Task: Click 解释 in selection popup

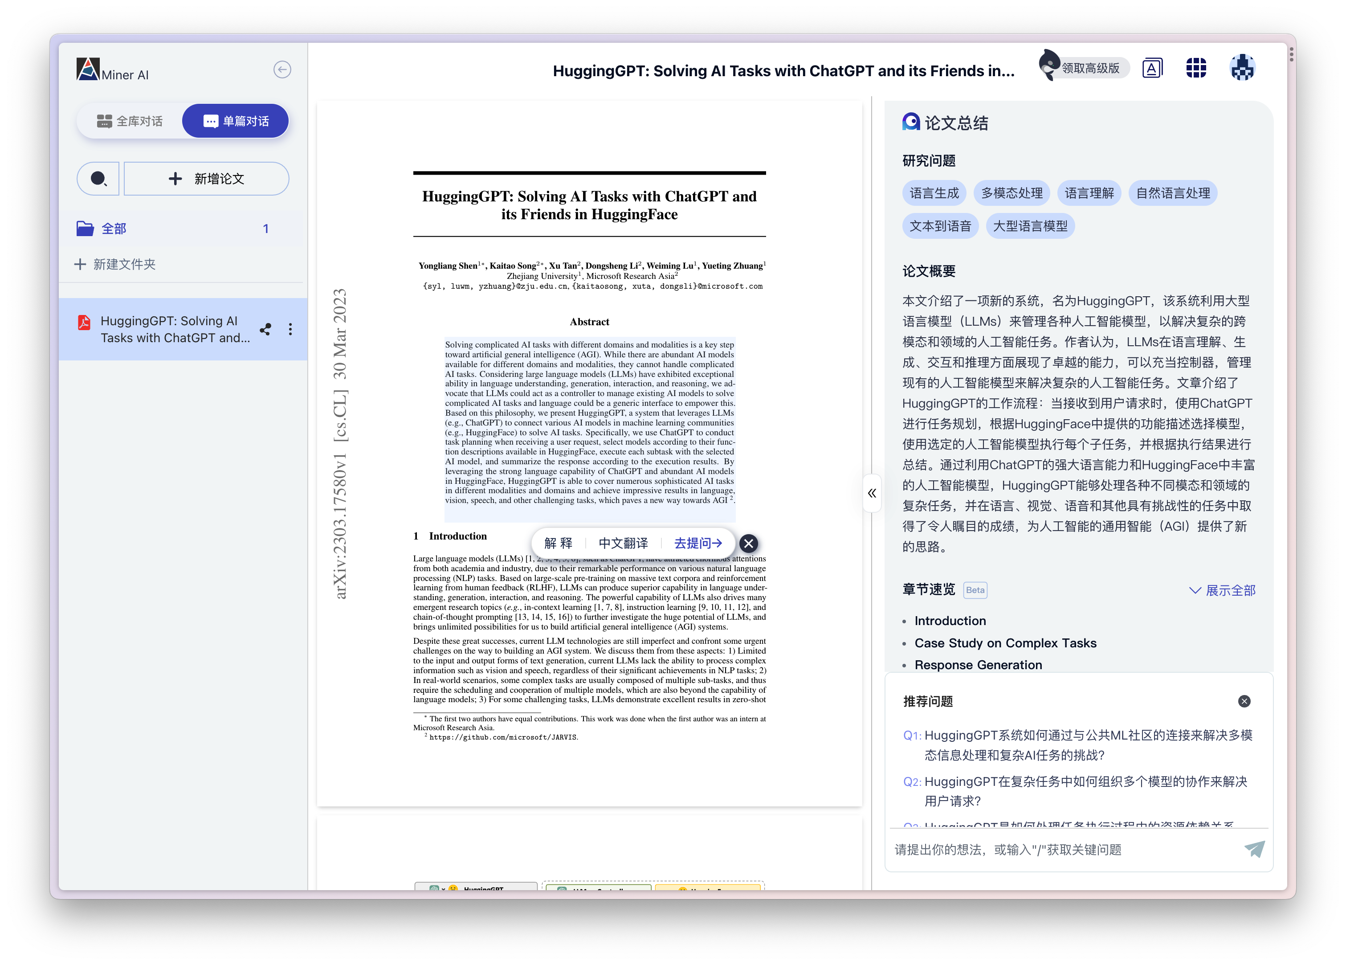Action: click(x=558, y=543)
